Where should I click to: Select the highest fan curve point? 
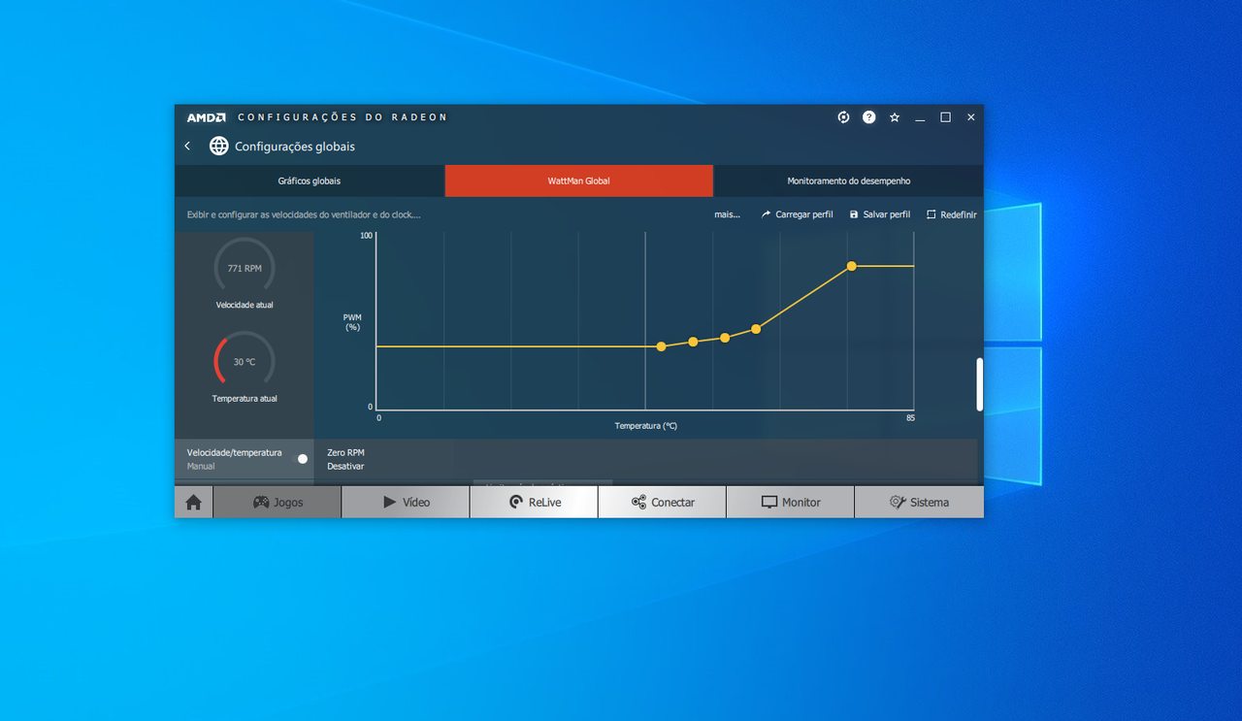point(851,266)
